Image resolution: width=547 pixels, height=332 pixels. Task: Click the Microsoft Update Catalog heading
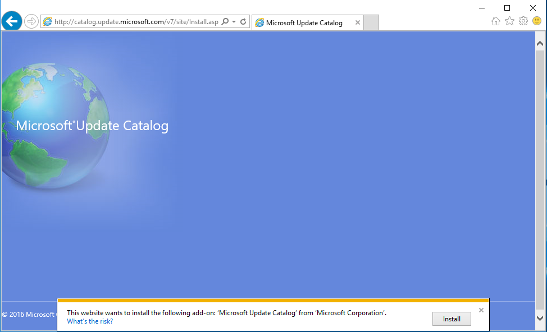[92, 126]
